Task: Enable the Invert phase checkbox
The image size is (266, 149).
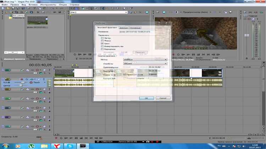Action: click(102, 46)
